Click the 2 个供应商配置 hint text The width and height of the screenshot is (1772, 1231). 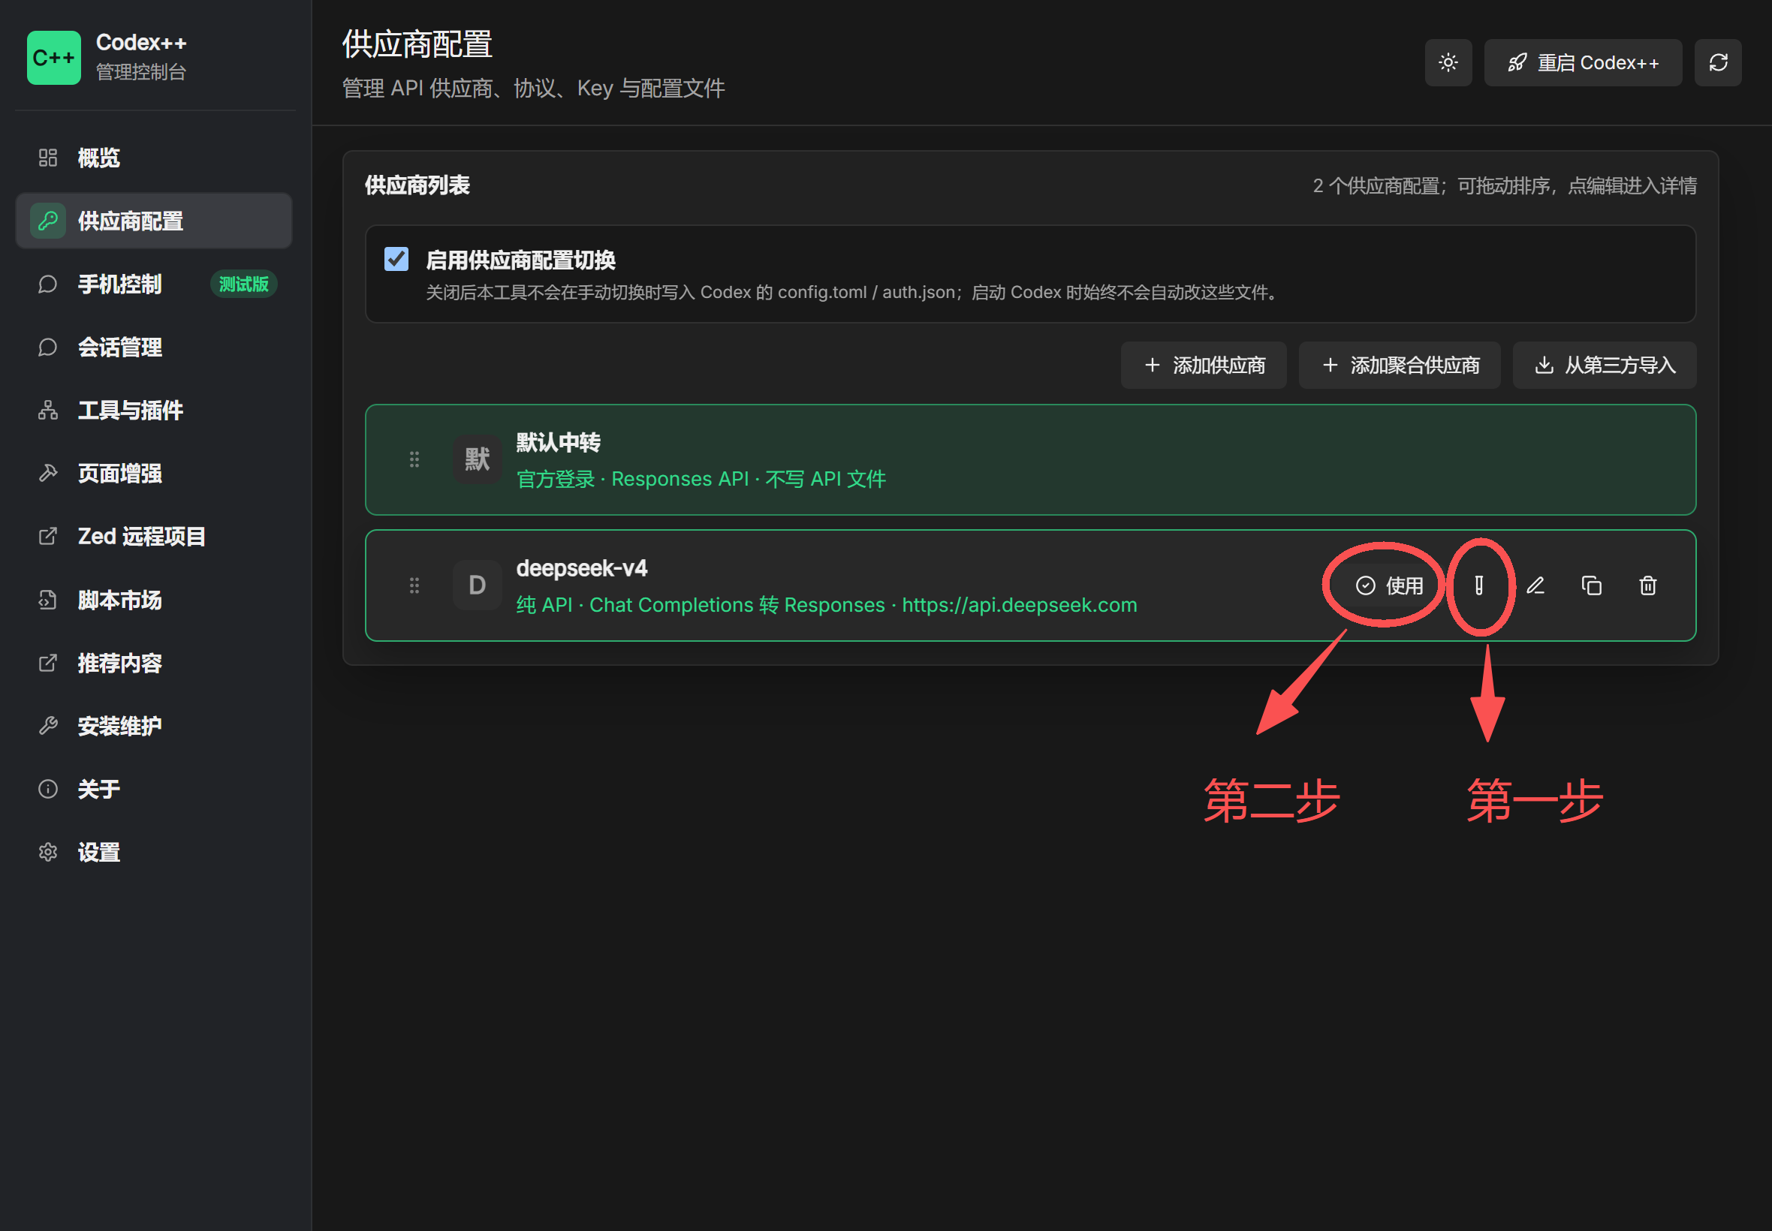click(x=1504, y=186)
